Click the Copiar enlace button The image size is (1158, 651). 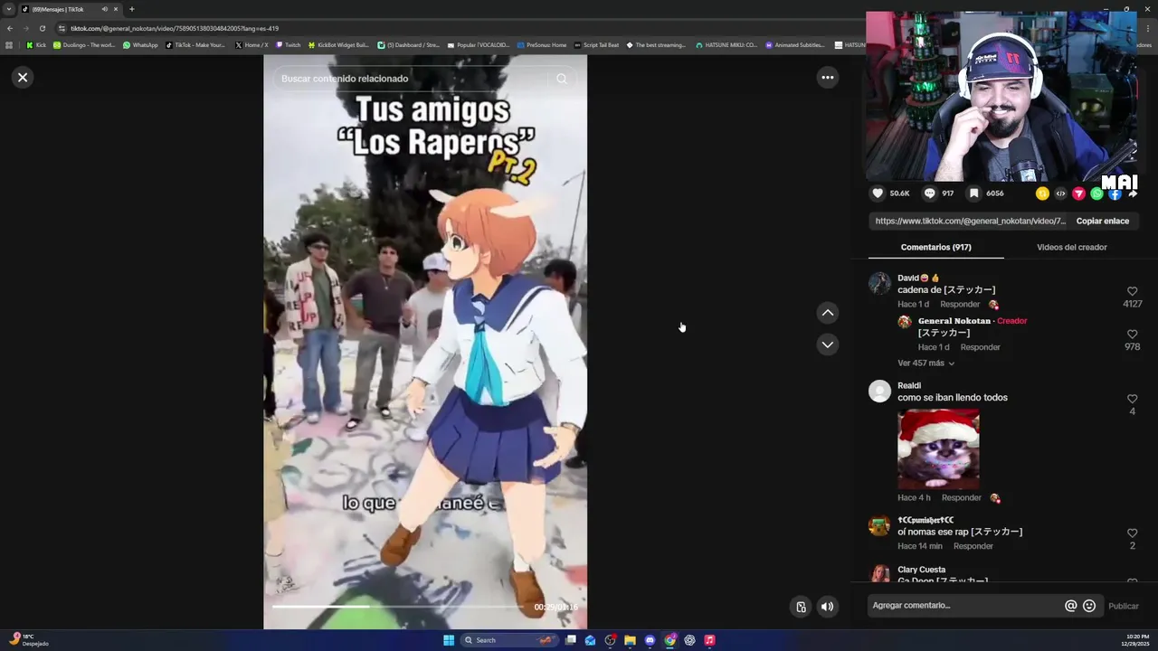(1102, 221)
